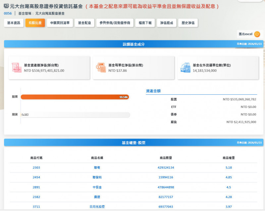
Task: Click the 商品名稱 column header
Action: pyautogui.click(x=97, y=158)
